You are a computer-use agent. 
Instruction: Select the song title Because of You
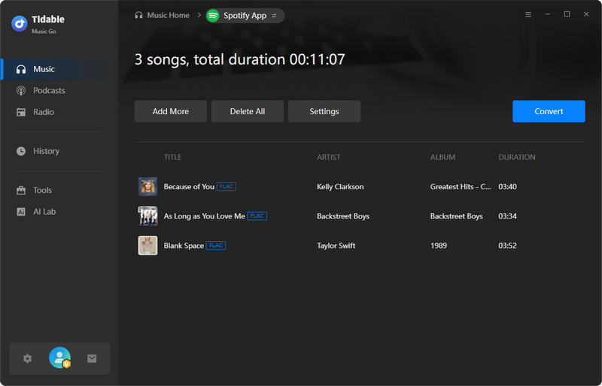pyautogui.click(x=189, y=187)
